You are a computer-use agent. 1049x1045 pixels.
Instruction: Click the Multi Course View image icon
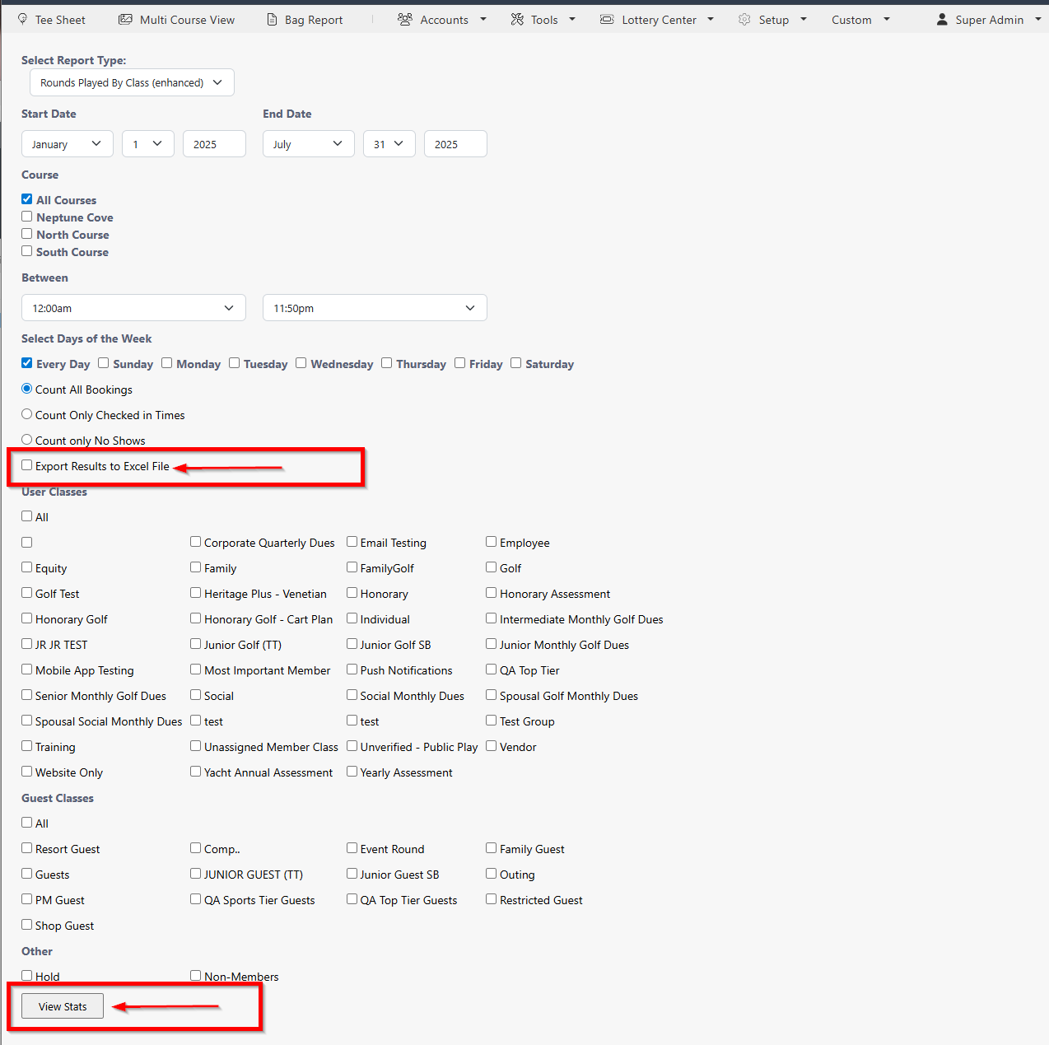pyautogui.click(x=125, y=19)
